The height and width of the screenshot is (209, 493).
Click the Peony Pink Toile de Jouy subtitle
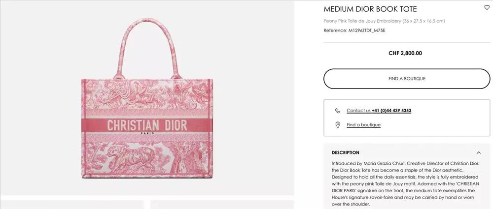coord(384,21)
